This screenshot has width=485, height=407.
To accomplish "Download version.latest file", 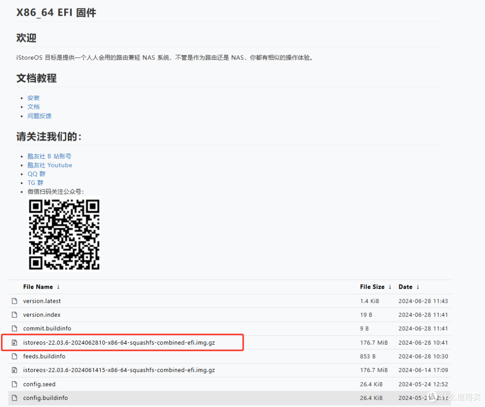I will click(x=42, y=301).
